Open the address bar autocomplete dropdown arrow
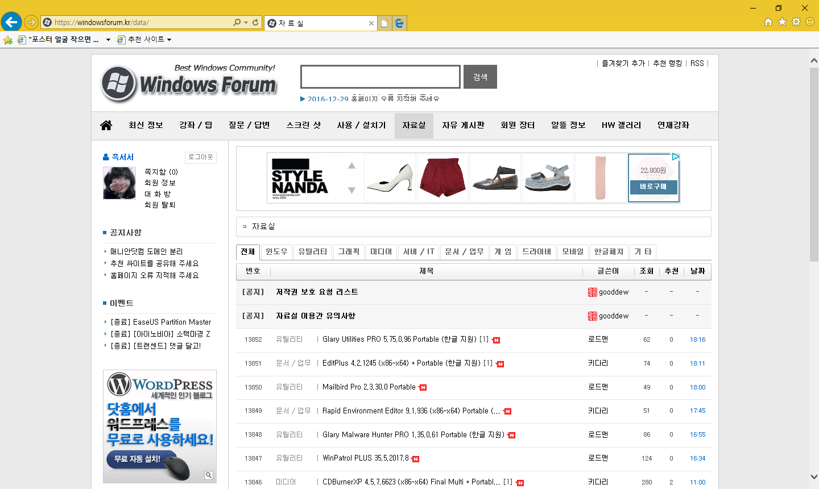Image resolution: width=819 pixels, height=489 pixels. [x=246, y=23]
